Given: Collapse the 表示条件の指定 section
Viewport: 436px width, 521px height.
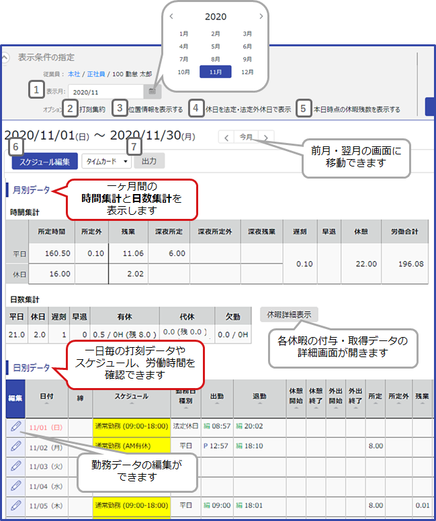Looking at the screenshot, I should [5, 58].
